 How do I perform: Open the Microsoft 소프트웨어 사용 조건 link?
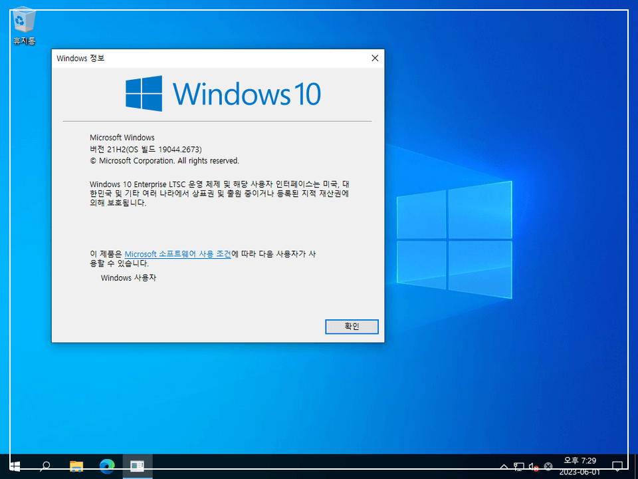(x=177, y=253)
